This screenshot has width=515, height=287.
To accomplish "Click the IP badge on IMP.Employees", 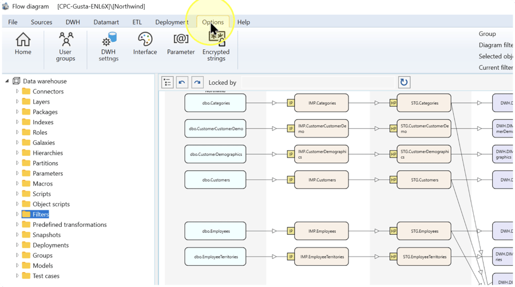I will point(291,231).
